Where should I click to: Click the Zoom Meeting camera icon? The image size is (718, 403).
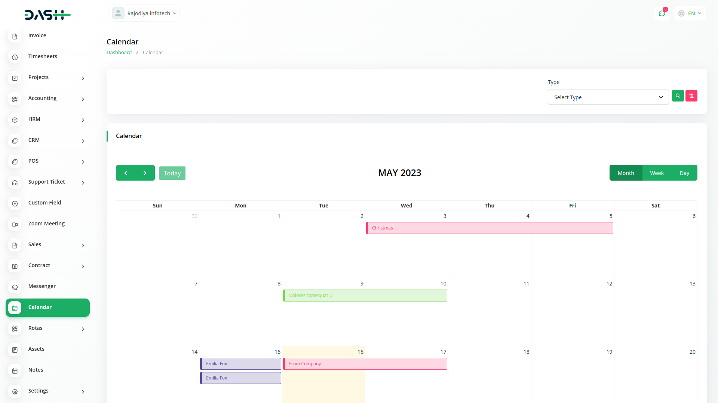[15, 224]
